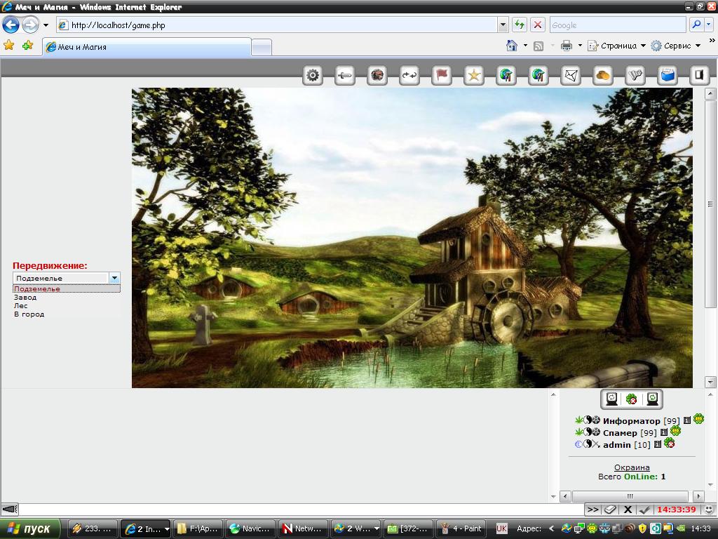This screenshot has width=718, height=539.
Task: Open the gear settings icon in game toolbar
Action: [313, 75]
